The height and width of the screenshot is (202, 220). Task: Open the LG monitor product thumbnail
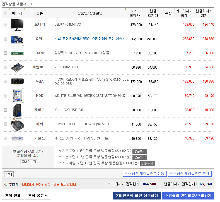tap(17, 25)
